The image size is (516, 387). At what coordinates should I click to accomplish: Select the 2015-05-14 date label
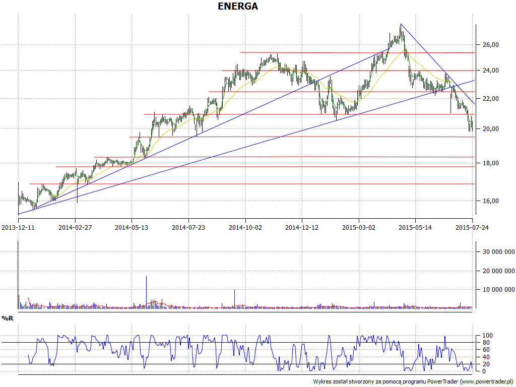pos(415,227)
